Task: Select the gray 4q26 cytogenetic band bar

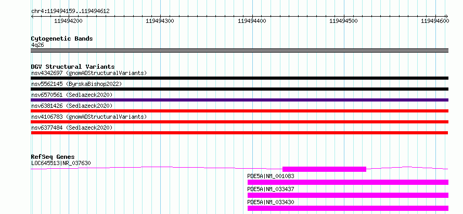Action: (x=239, y=51)
